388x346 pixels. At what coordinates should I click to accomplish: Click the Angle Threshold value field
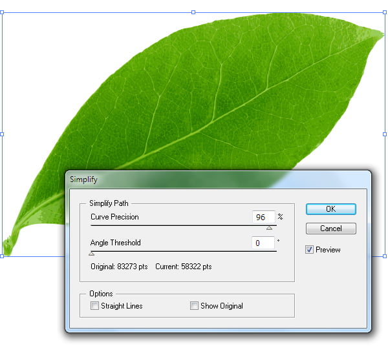[263, 243]
